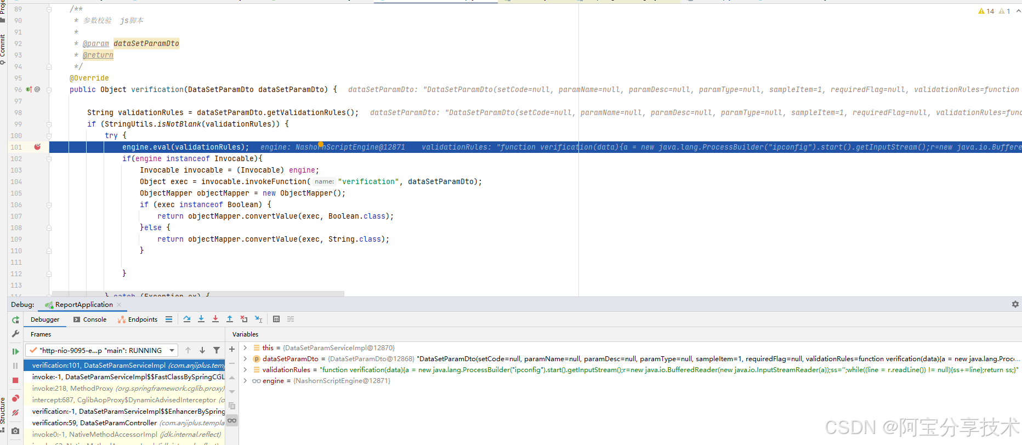
Task: Take a thread dump with camera icon
Action: 15,431
